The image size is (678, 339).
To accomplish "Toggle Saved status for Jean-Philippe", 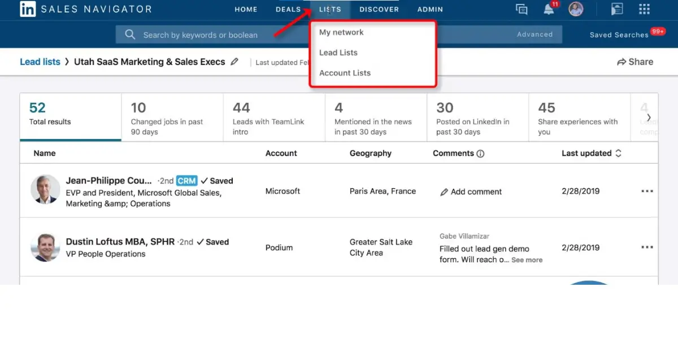I will click(217, 181).
